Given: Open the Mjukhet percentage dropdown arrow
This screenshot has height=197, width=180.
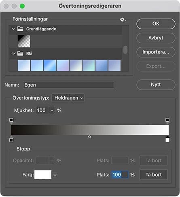Looking at the screenshot, I should pos(52,110).
